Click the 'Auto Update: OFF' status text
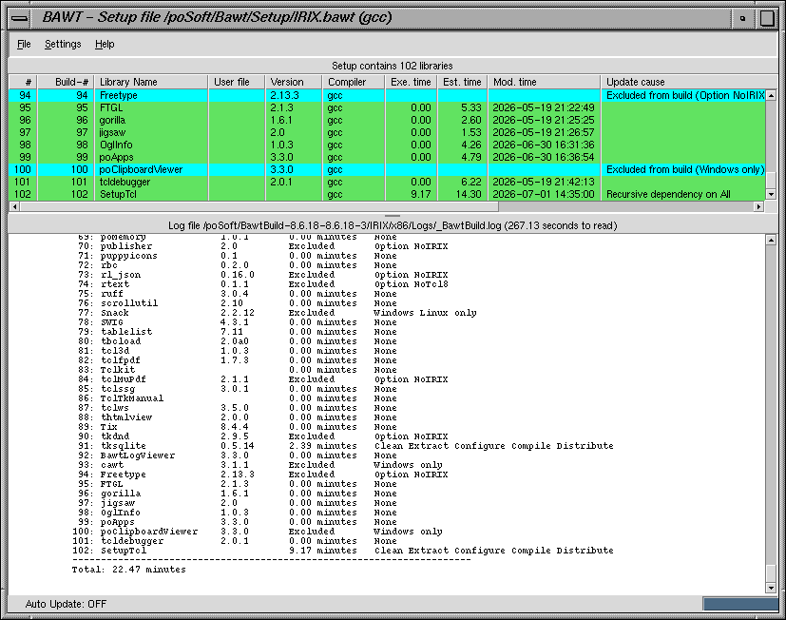786x620 pixels. click(x=66, y=604)
